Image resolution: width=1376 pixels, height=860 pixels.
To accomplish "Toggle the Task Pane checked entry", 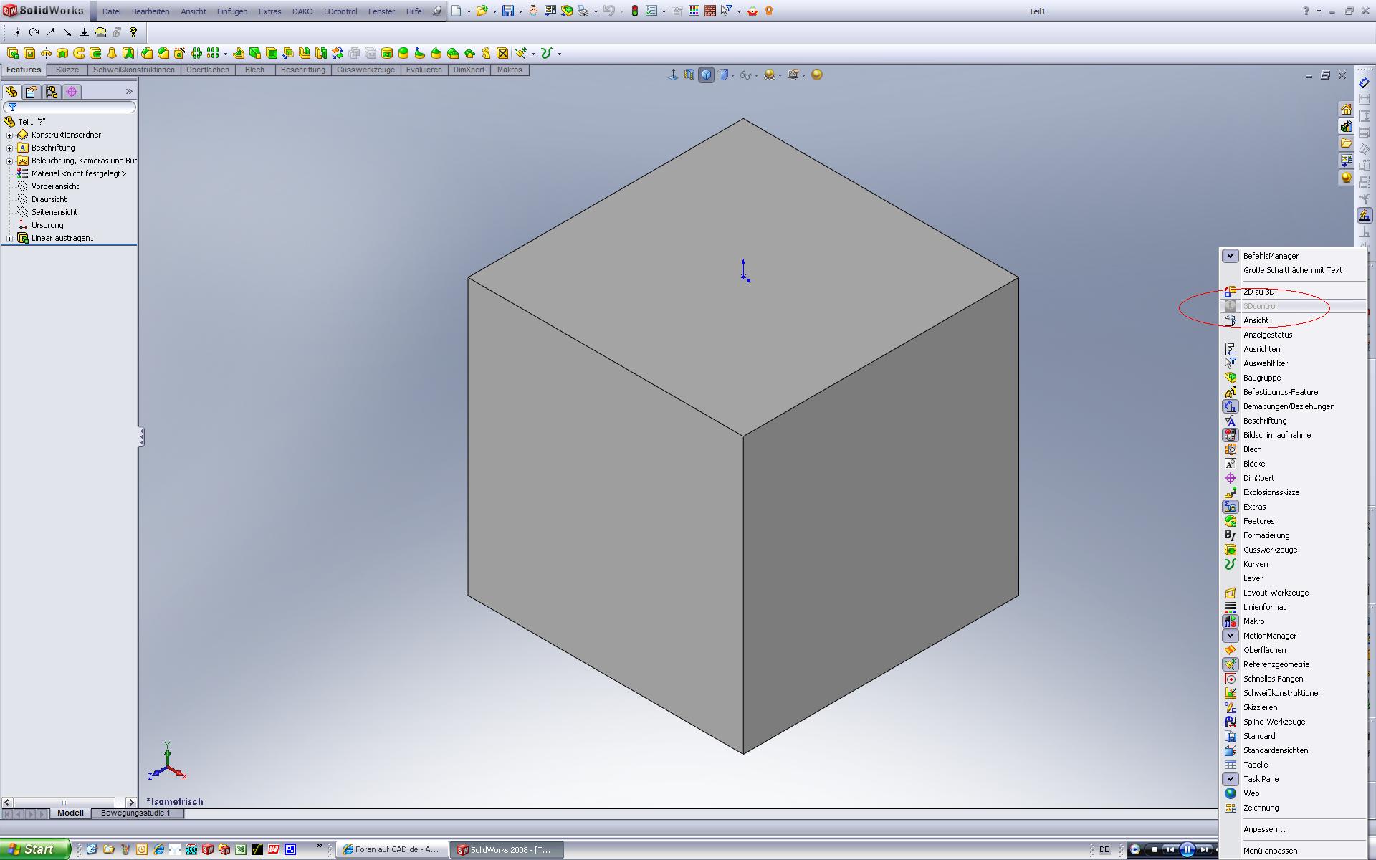I will tap(1261, 779).
